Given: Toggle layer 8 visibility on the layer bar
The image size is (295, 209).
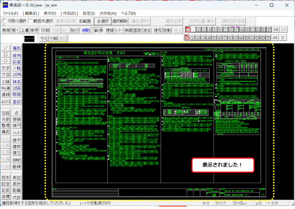Looking at the screenshot, I should pyautogui.click(x=230, y=37).
